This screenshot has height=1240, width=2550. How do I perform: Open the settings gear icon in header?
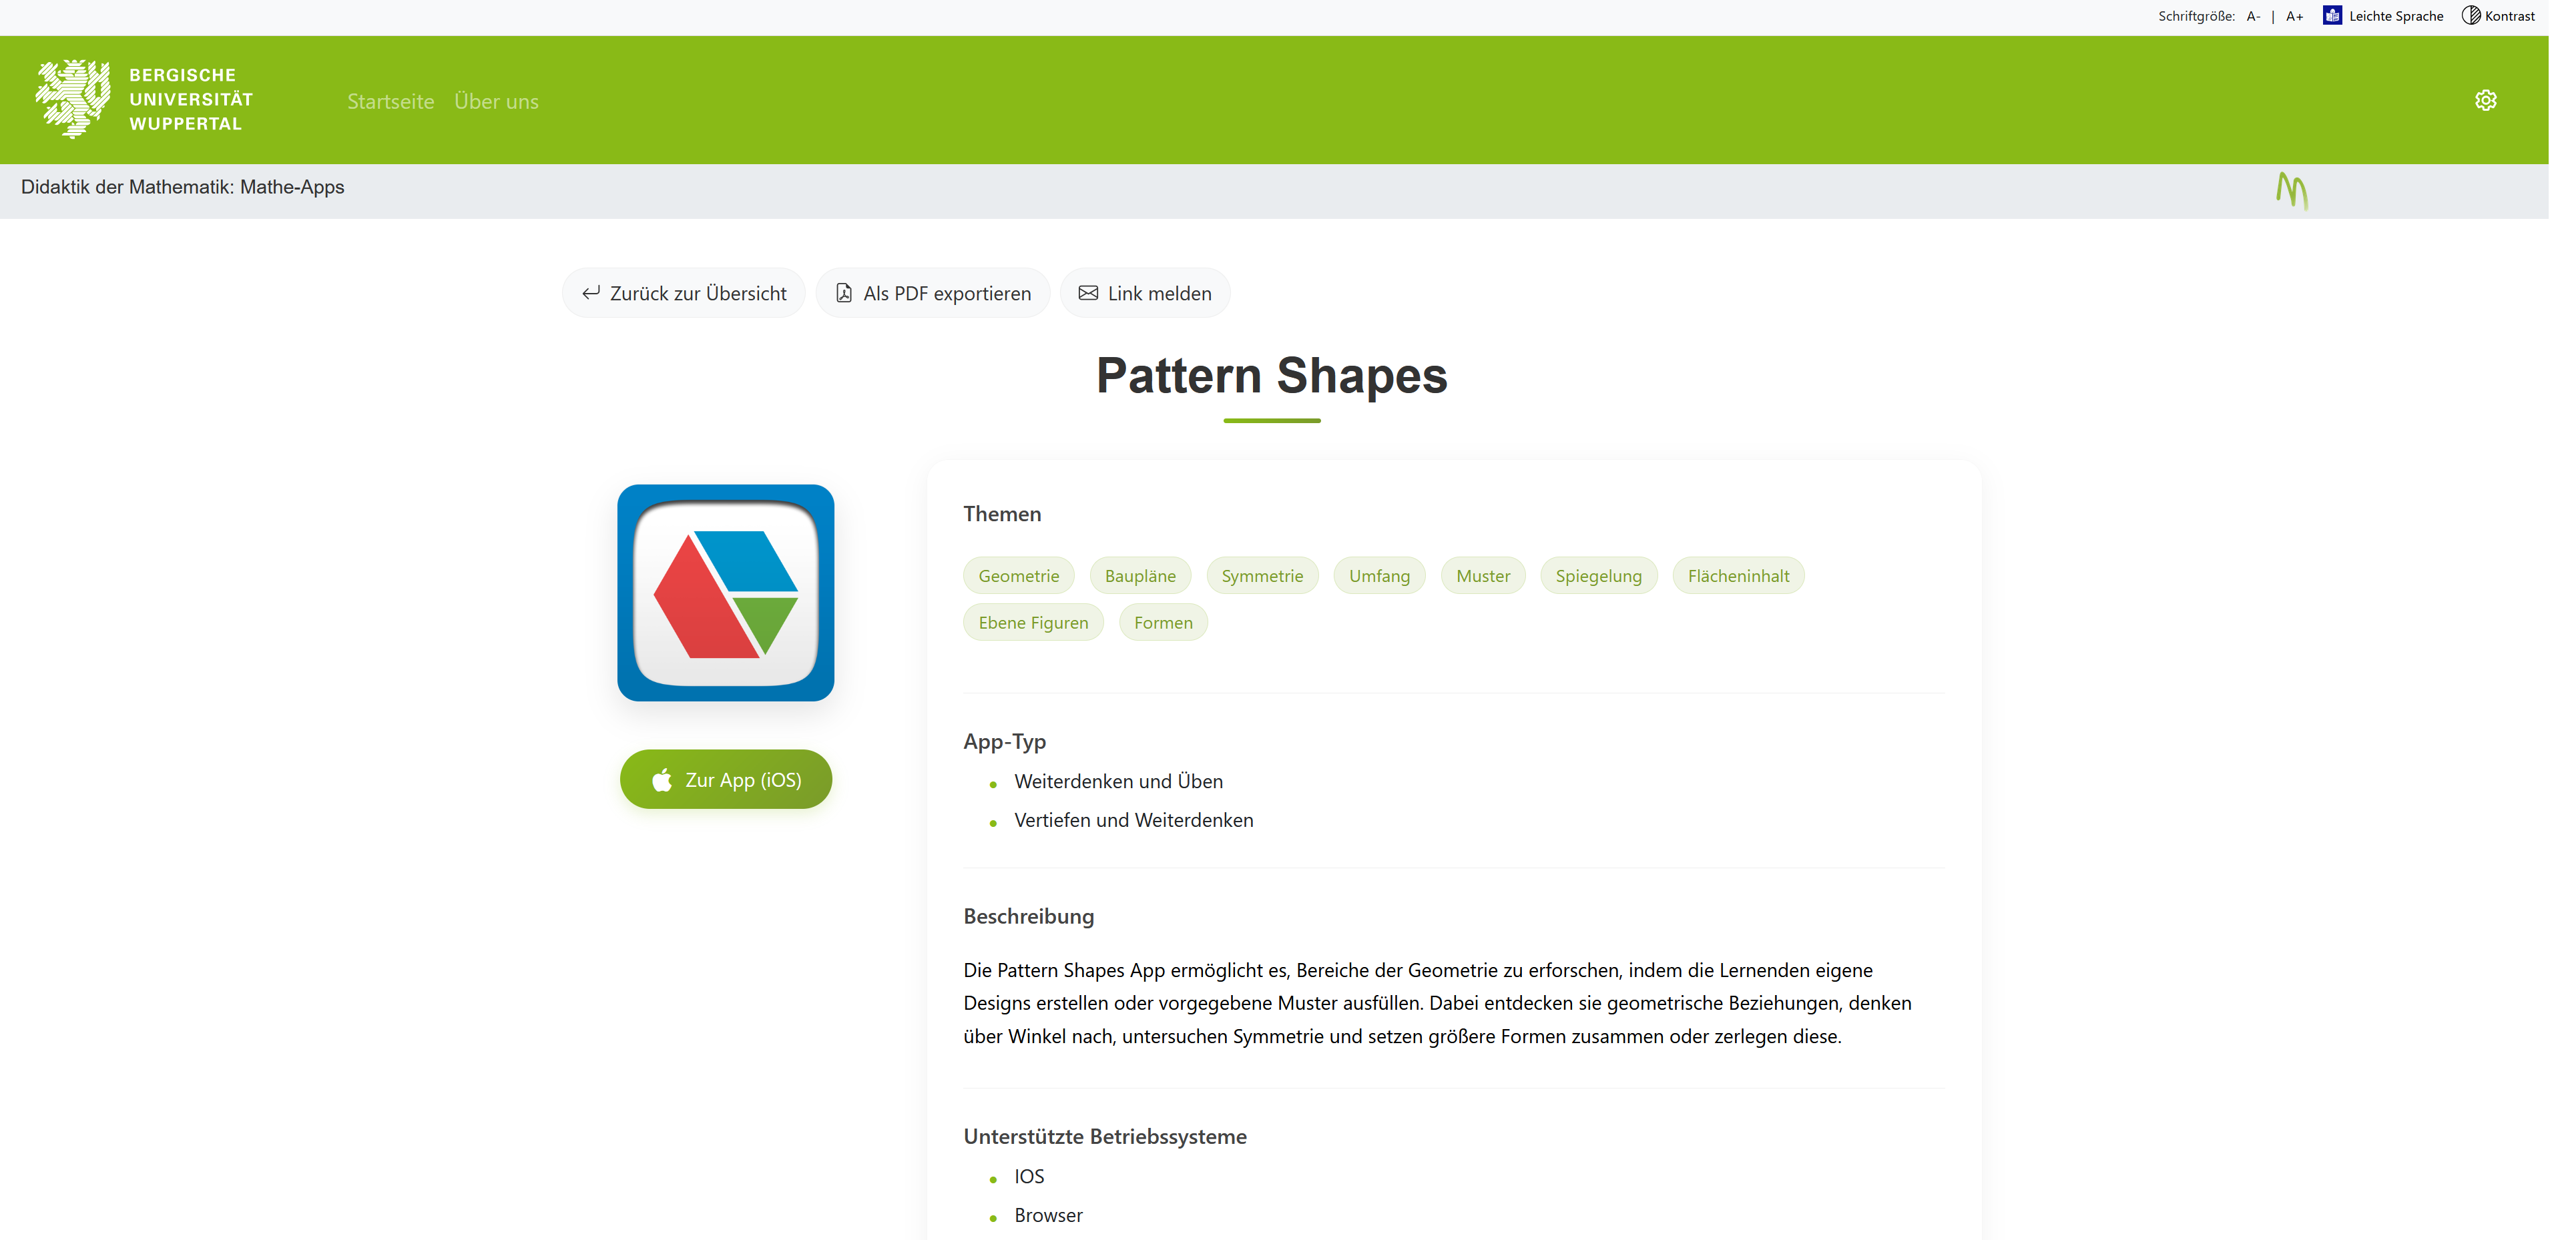2485,100
